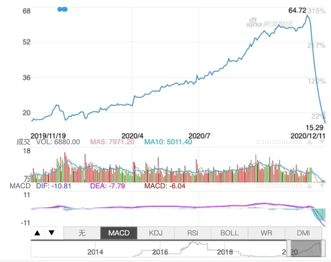
Task: Show the BOLL indicator
Action: coord(229,233)
